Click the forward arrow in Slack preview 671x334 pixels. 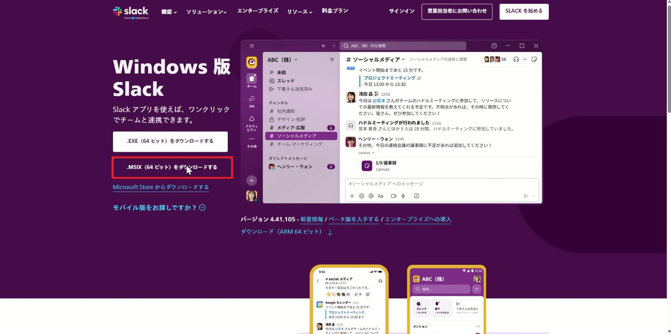pos(333,46)
